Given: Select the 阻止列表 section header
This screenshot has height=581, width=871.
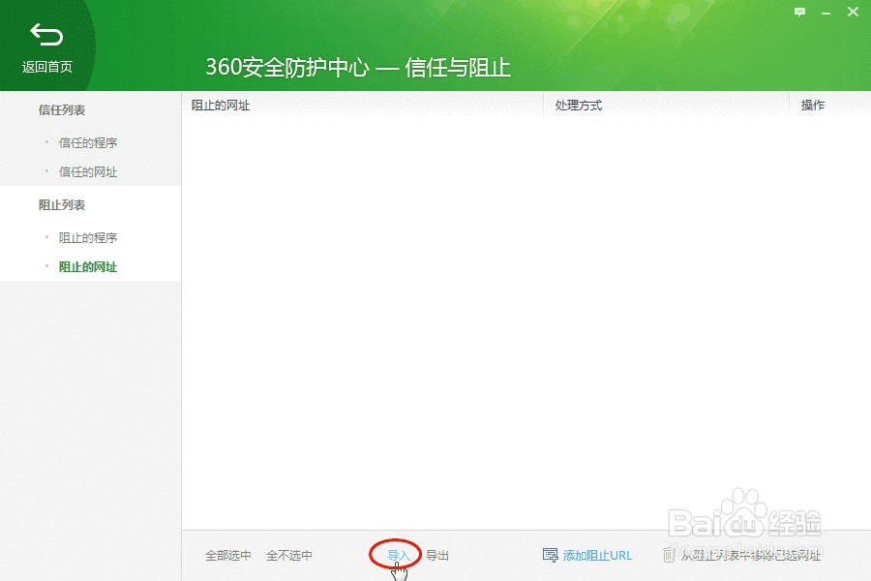Looking at the screenshot, I should coord(62,205).
